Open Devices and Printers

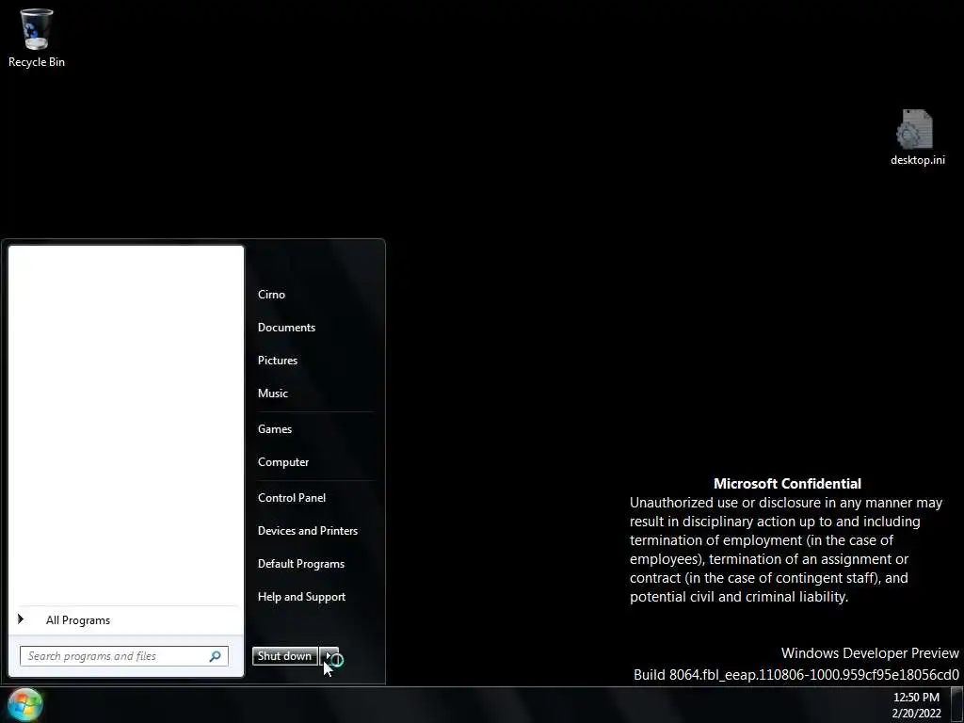pos(308,531)
